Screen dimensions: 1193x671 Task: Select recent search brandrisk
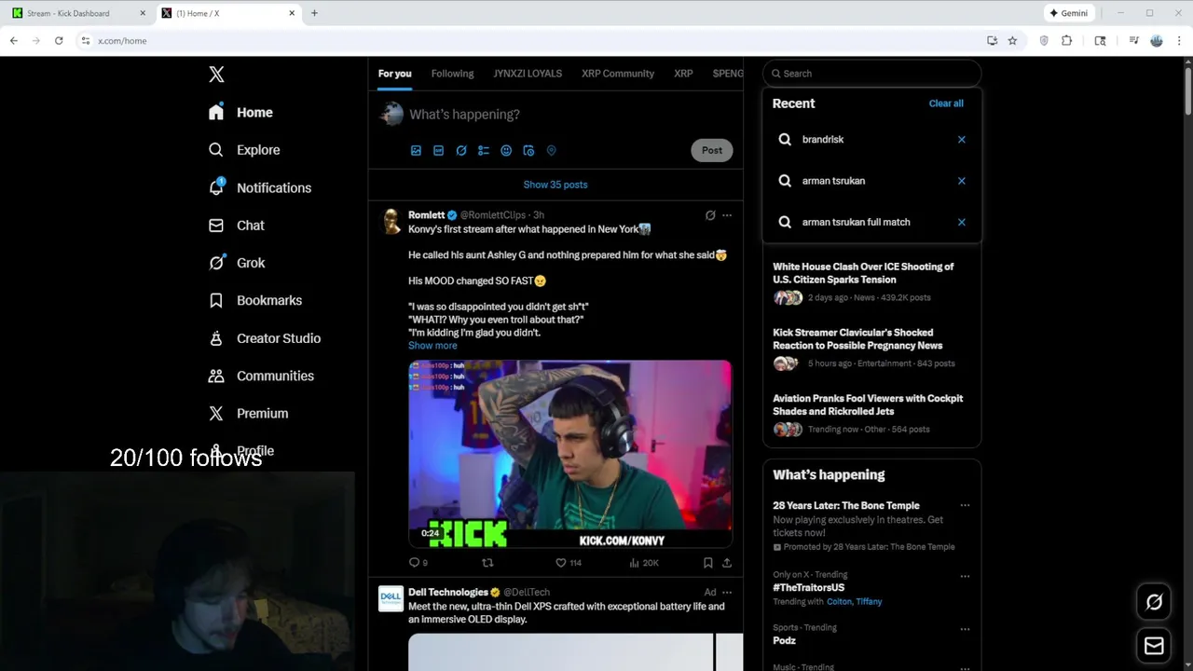[871, 140]
